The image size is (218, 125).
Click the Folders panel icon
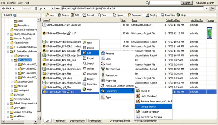click(15, 15)
